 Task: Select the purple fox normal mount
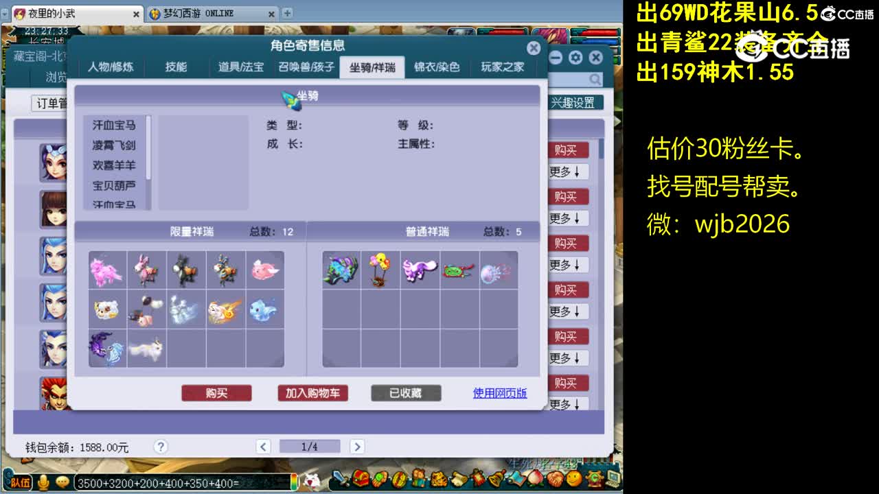click(420, 270)
